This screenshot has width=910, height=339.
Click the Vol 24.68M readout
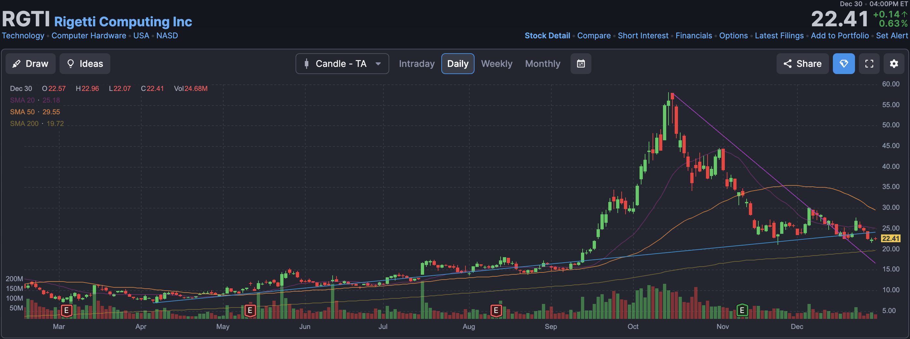click(x=191, y=89)
